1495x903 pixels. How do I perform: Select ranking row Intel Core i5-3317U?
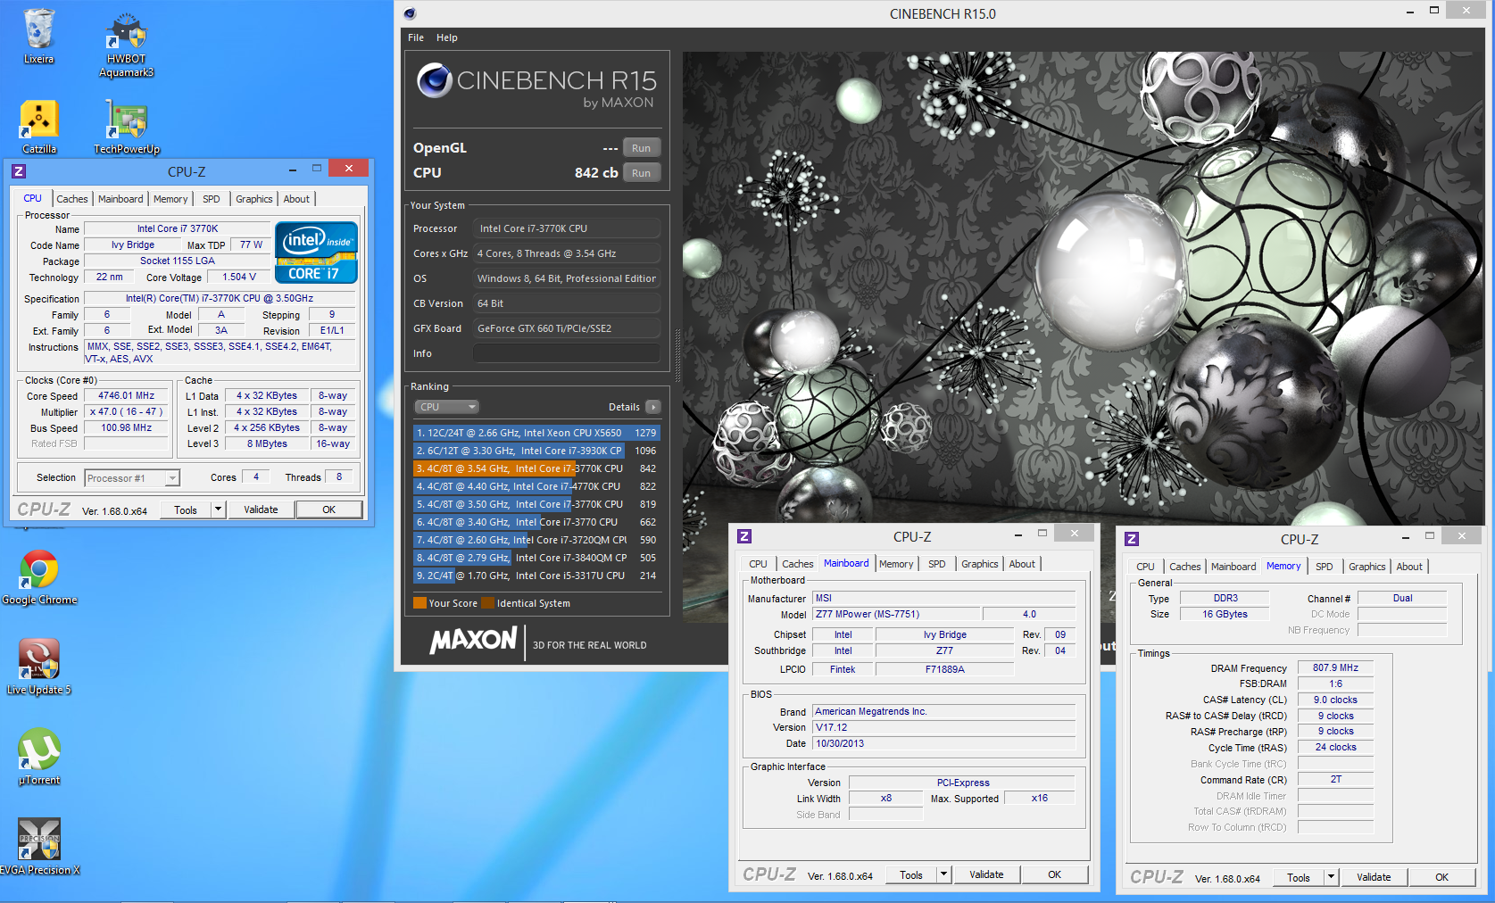coord(536,576)
